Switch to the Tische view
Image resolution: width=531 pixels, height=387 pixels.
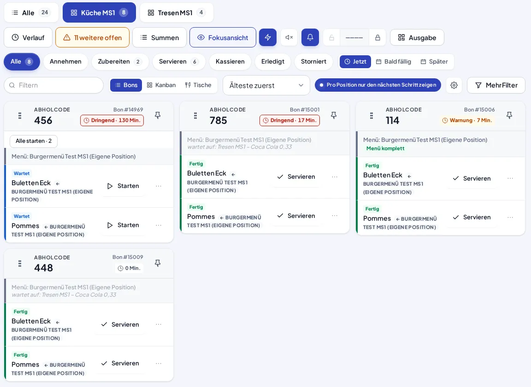pos(198,85)
